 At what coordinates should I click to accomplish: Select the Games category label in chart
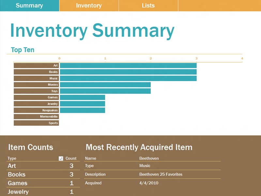(36, 97)
